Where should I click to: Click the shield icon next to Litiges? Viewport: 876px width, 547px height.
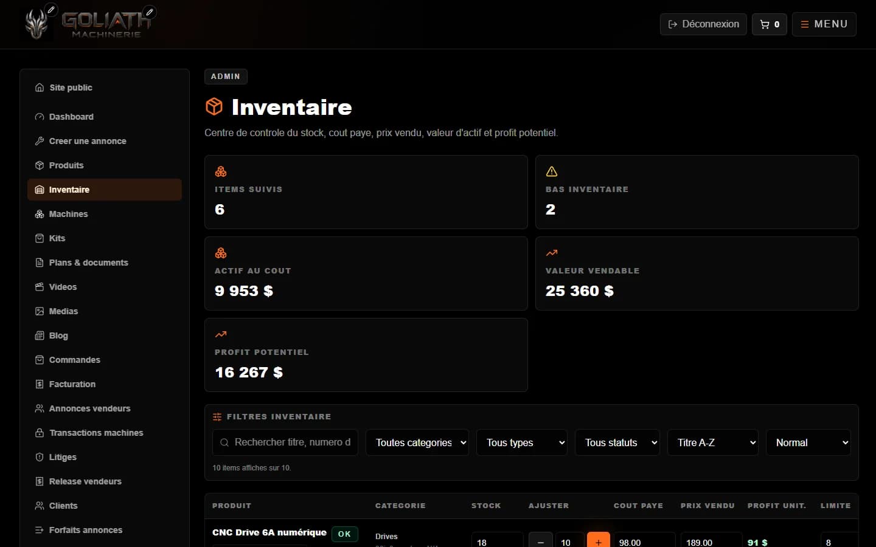pyautogui.click(x=40, y=457)
